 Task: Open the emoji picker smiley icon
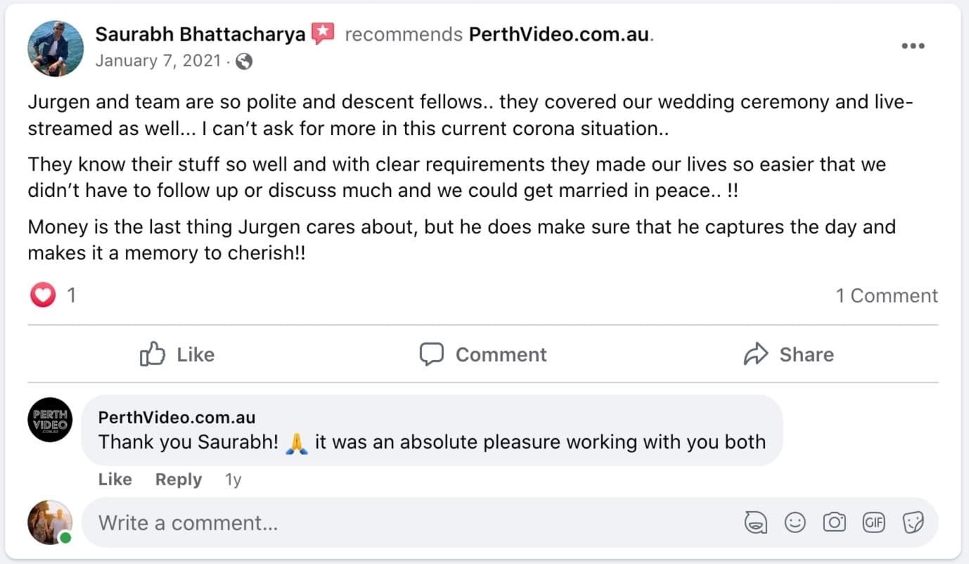(795, 523)
